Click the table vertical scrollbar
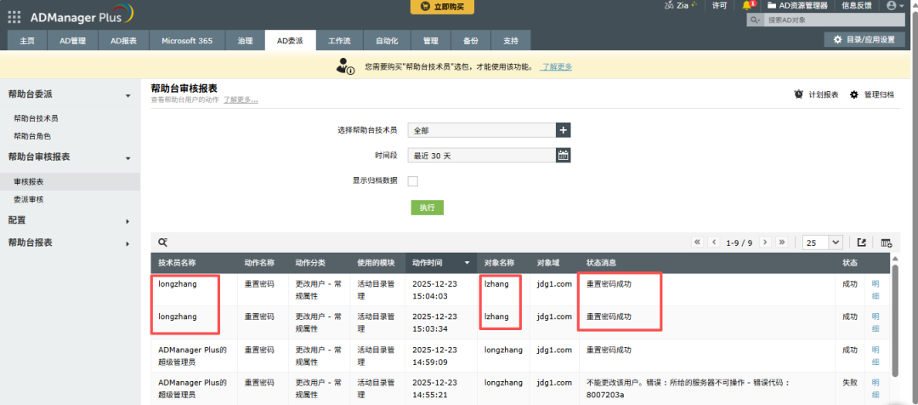Viewport: 918px width, 405px height. [x=894, y=319]
